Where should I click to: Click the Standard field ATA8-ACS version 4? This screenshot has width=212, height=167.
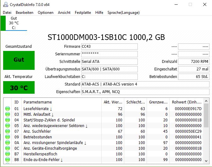(x=145, y=84)
